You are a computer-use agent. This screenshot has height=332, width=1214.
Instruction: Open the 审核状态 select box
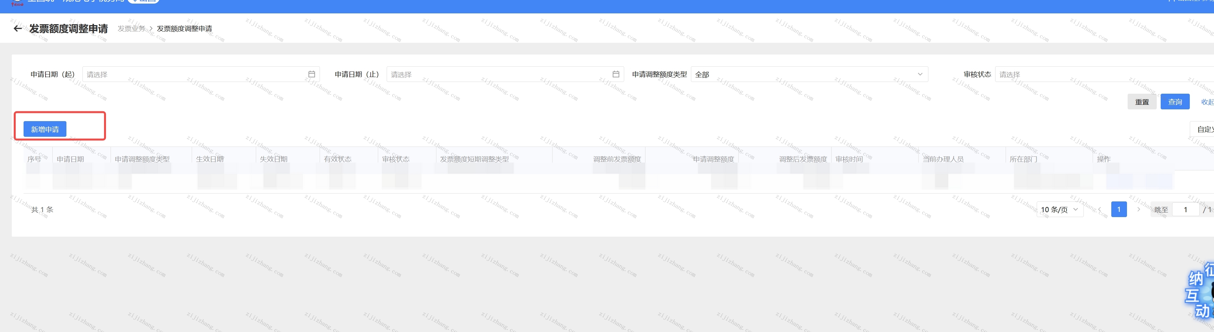[x=1103, y=74]
